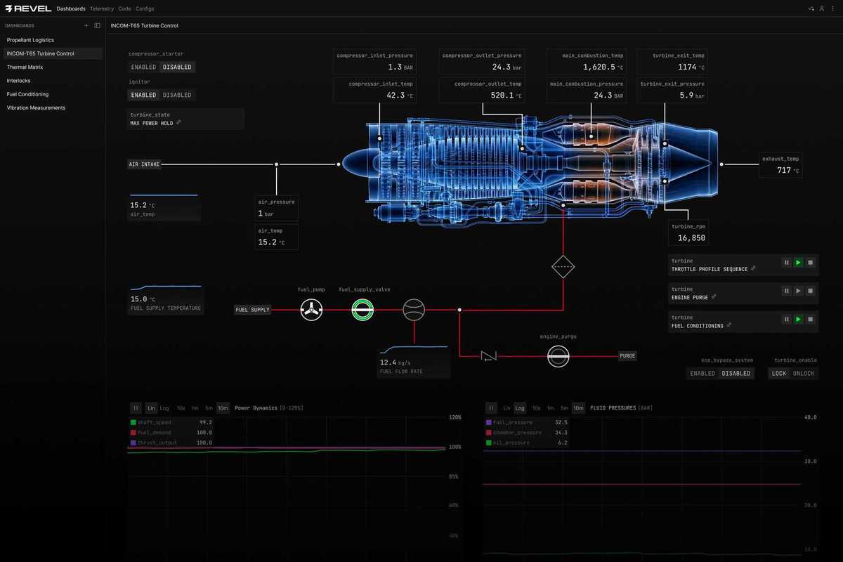Click the engine_purge valve icon

558,356
